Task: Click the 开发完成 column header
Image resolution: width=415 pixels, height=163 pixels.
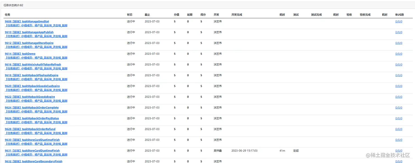Action: [237, 15]
